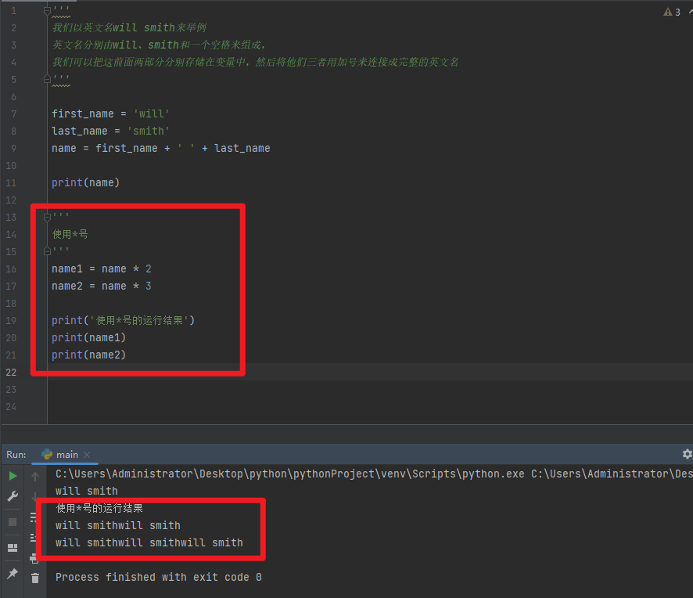Click gutter line number 22
This screenshot has height=598, width=693.
pyautogui.click(x=11, y=373)
